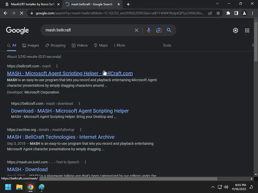Select the 'Microsoft Corporation' developer text
Viewport: 258px width, 193px height.
(42, 92)
